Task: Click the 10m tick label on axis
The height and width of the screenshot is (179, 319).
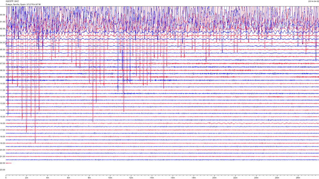Action: [x=110, y=178]
